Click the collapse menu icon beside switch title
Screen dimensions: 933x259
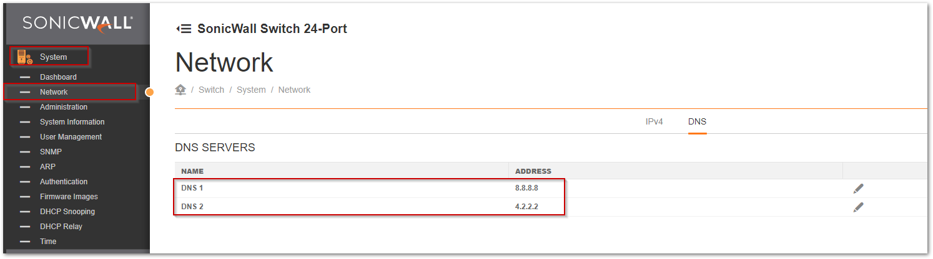tap(184, 29)
